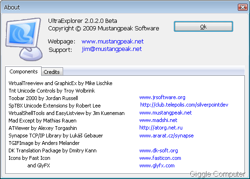This screenshot has height=179, width=250.
Task: Click 'Tnt Unicode Controls by Troy Wolbrink' text
Action: [52, 91]
